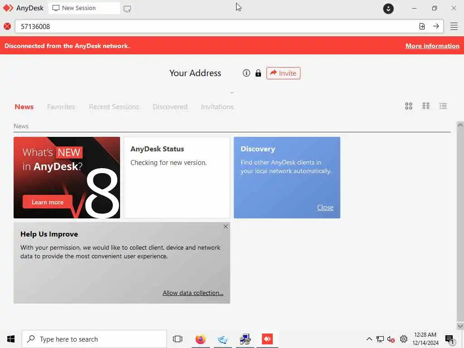Click the profile download arrow icon
The height and width of the screenshot is (348, 464).
[388, 8]
